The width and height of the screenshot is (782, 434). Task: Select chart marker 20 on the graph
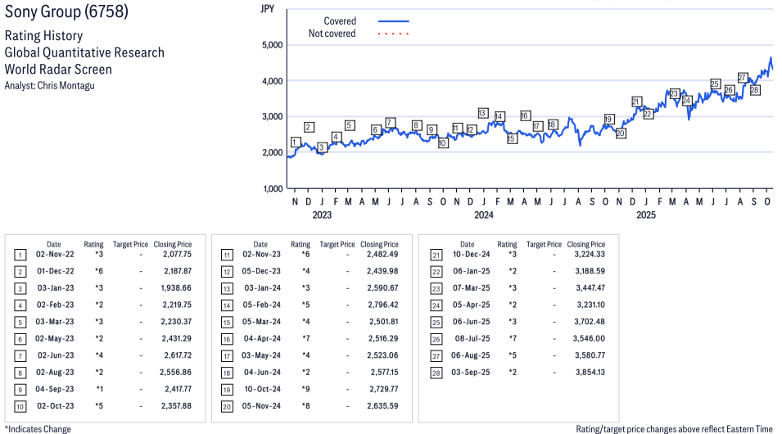[620, 133]
